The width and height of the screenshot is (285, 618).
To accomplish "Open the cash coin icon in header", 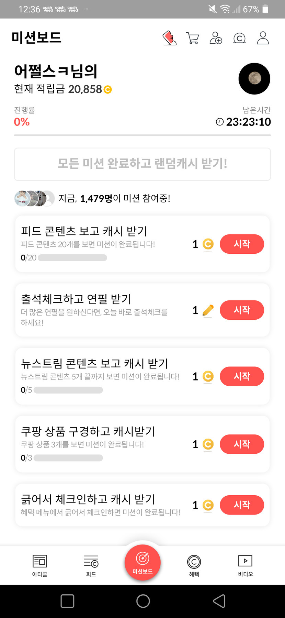I will pyautogui.click(x=239, y=38).
